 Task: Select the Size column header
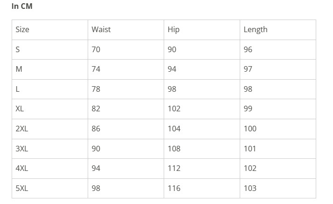(x=22, y=29)
